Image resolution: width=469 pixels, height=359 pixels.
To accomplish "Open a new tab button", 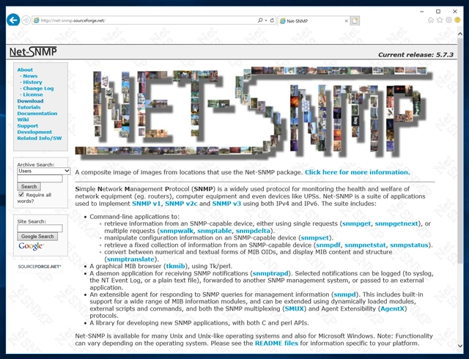I will [x=355, y=21].
